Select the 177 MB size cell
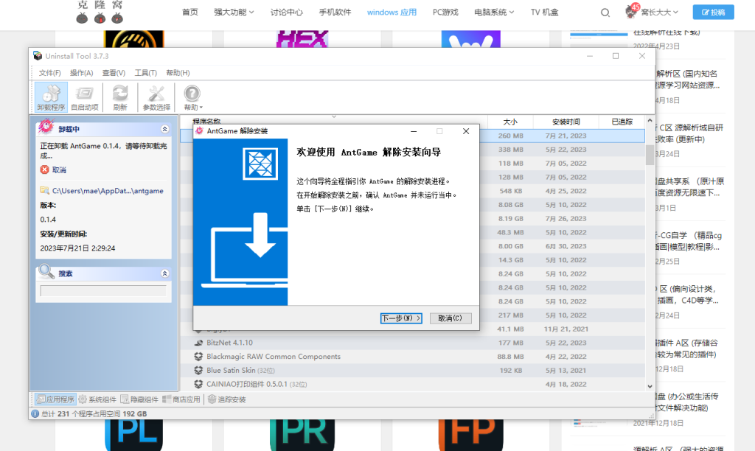The image size is (755, 451). pos(511,343)
